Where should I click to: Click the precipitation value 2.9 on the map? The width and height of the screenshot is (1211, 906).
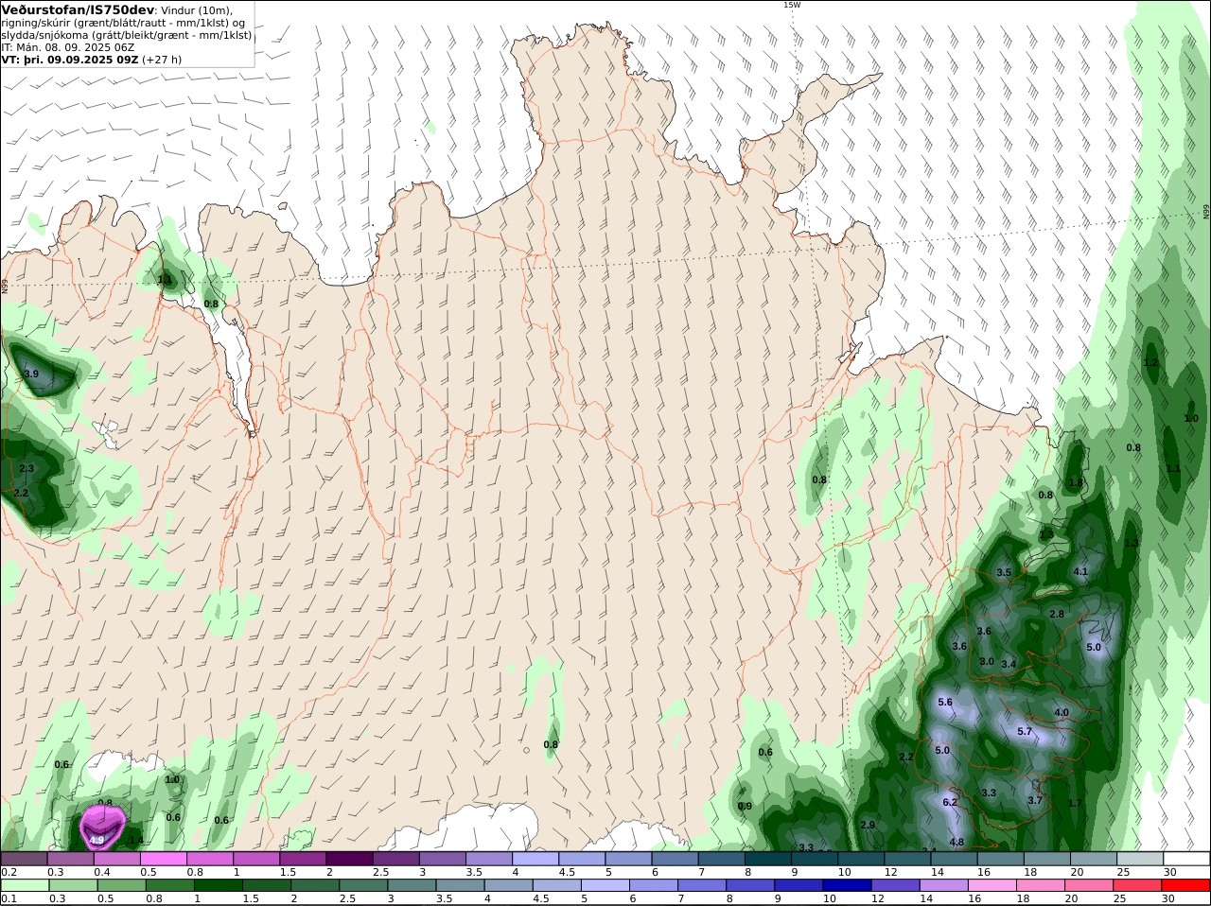coord(868,826)
